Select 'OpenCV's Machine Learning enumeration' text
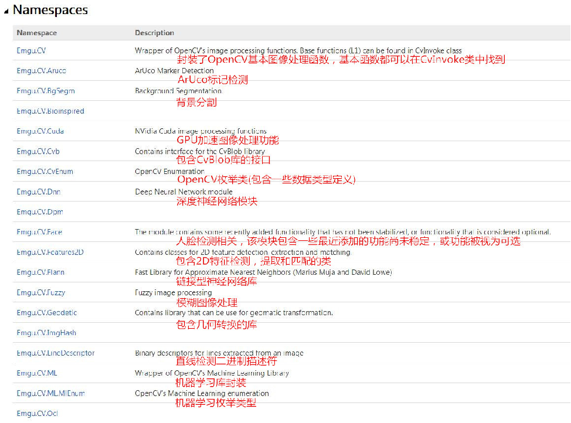571x423 pixels. point(202,394)
